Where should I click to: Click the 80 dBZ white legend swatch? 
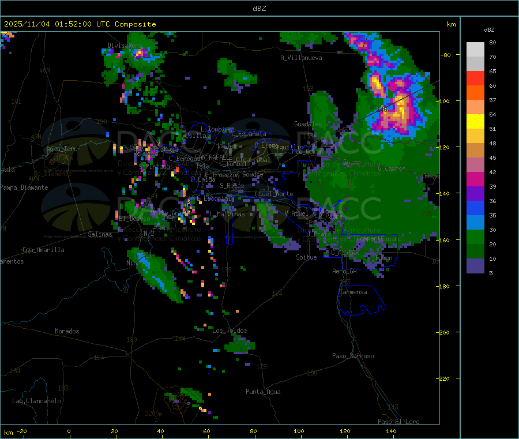pyautogui.click(x=475, y=50)
